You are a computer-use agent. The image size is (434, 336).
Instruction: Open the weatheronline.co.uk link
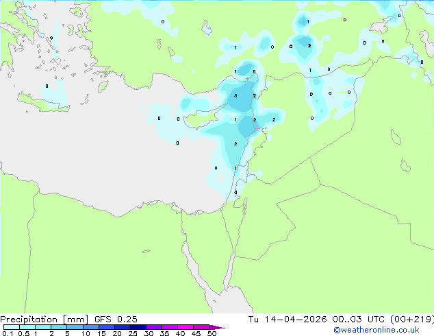(x=376, y=330)
